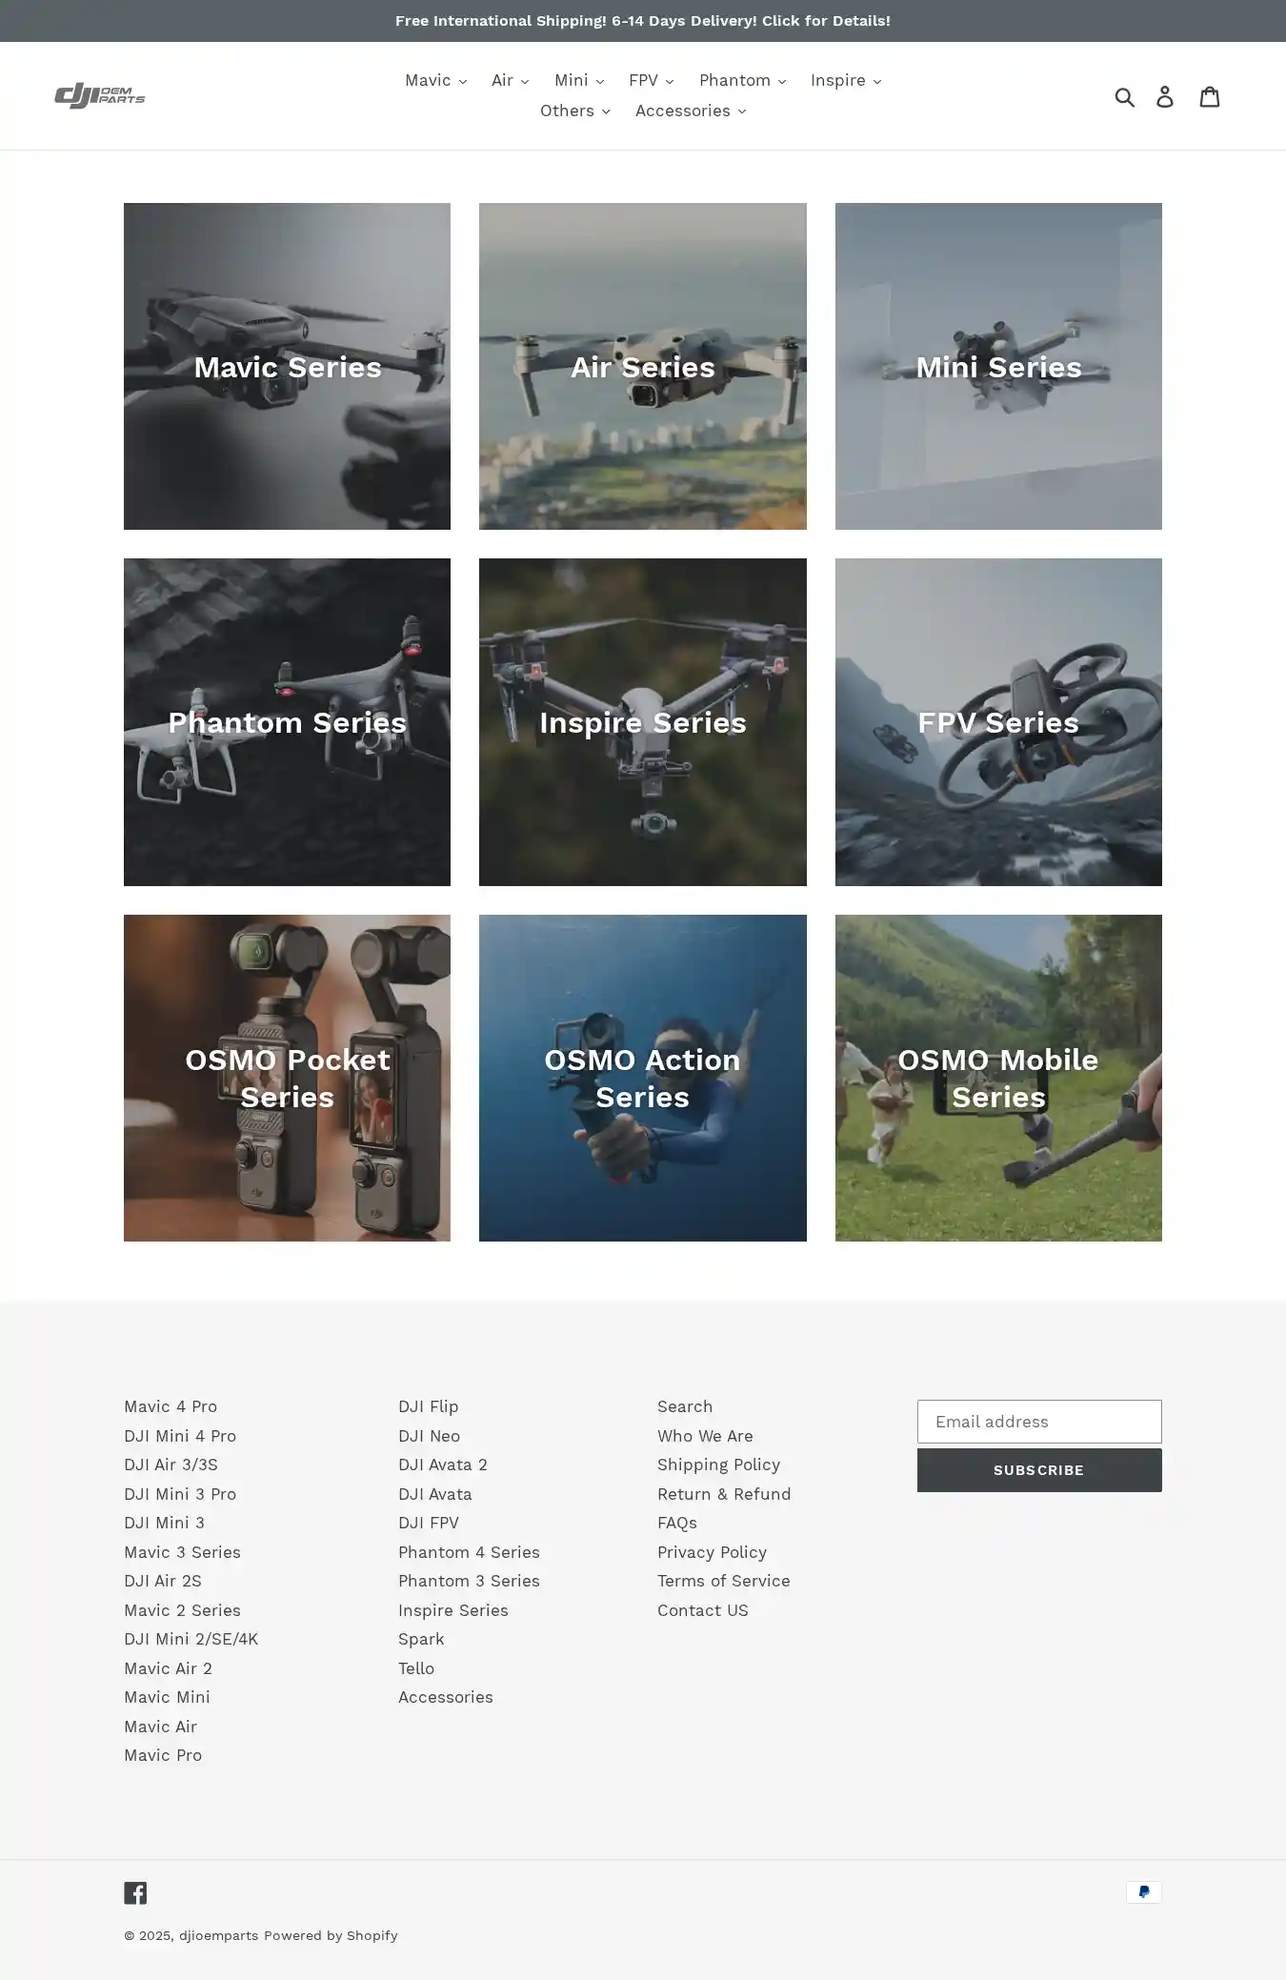The width and height of the screenshot is (1286, 1980).
Task: Open the search magnifier icon
Action: click(x=1125, y=96)
